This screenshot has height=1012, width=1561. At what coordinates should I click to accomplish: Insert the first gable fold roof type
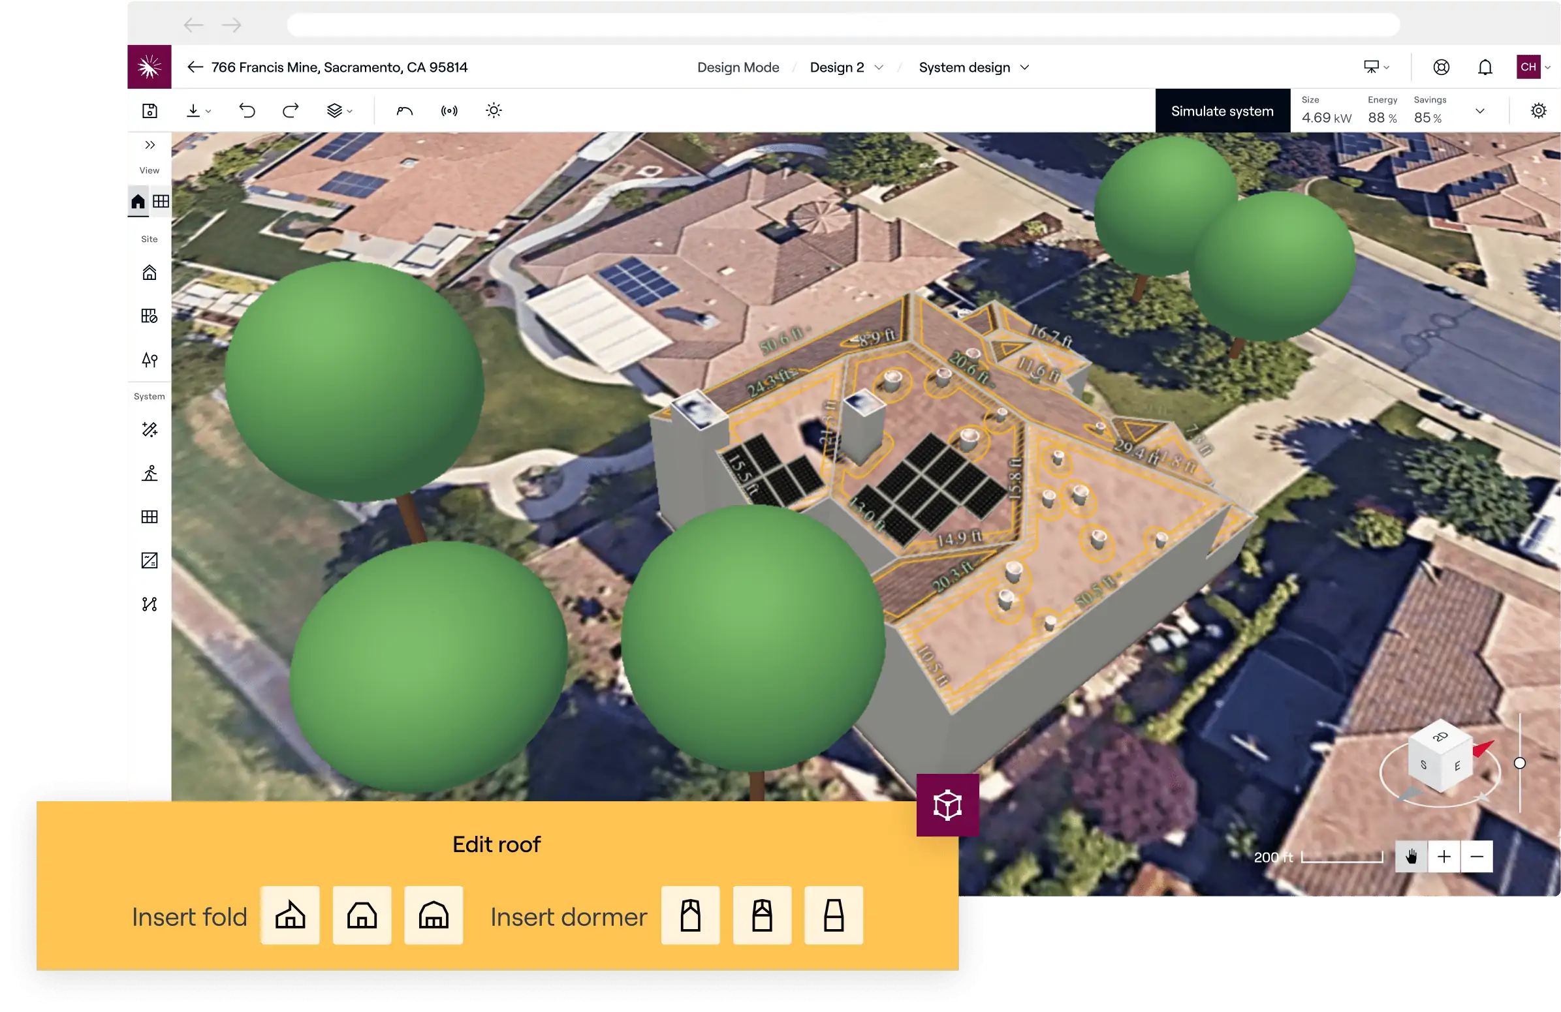point(290,915)
